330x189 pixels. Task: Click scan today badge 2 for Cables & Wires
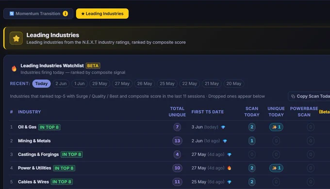pyautogui.click(x=252, y=182)
